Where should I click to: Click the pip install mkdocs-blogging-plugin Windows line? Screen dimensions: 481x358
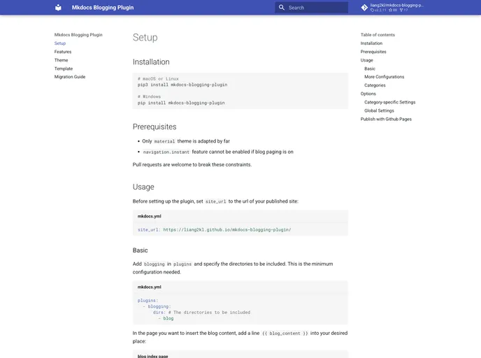(x=181, y=103)
